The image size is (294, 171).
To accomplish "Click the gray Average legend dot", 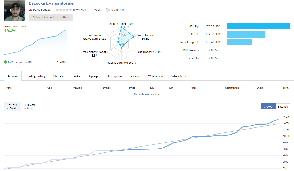I will point(25,108).
